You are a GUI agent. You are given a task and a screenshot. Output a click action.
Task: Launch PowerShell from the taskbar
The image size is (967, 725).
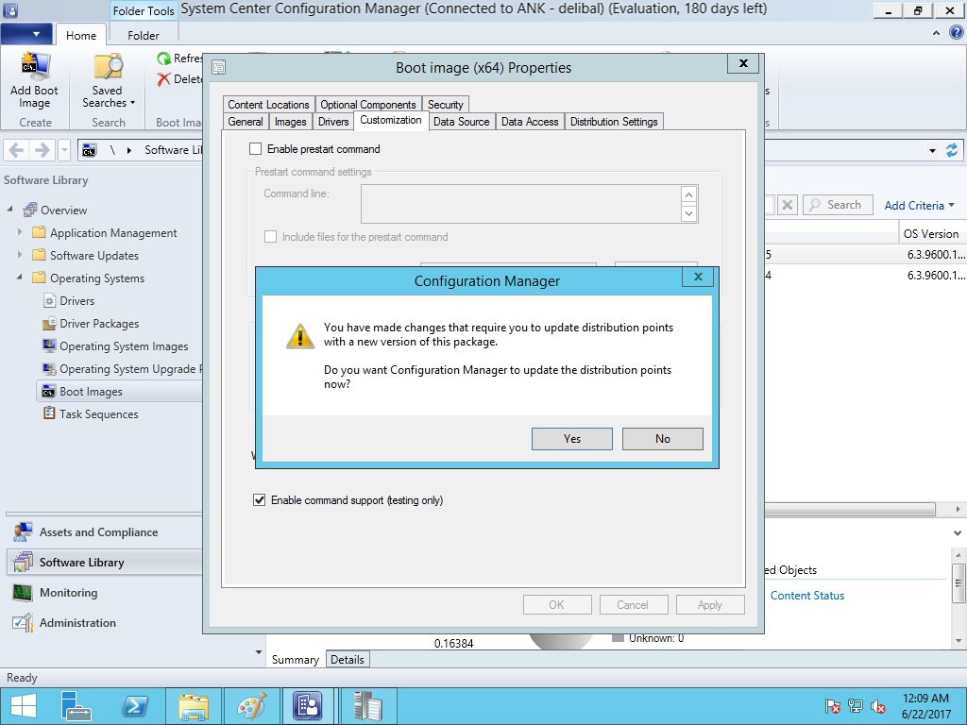pyautogui.click(x=135, y=706)
